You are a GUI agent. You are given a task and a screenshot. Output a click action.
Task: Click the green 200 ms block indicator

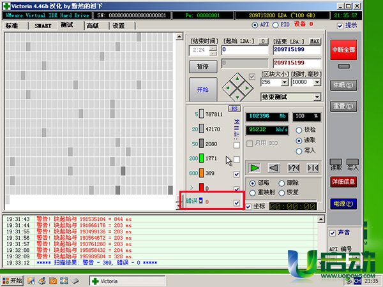202,158
